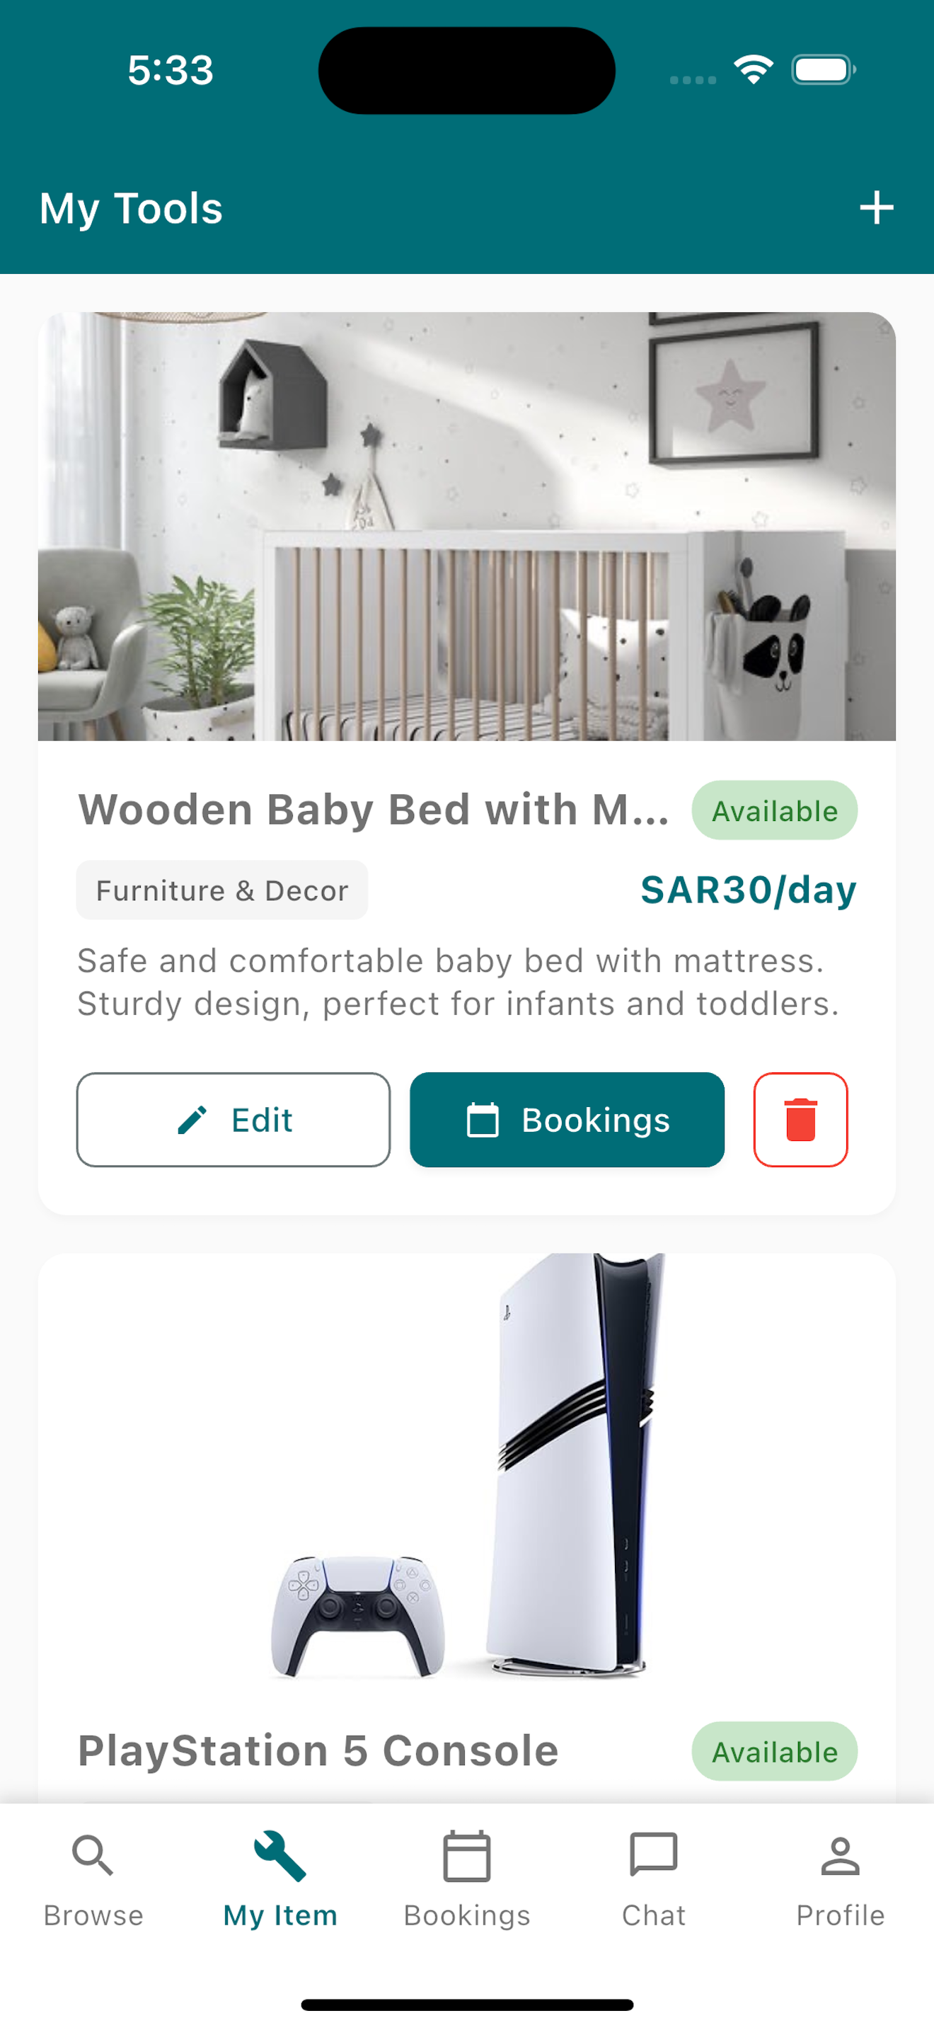Edit the Wooden Baby Bed item
The width and height of the screenshot is (934, 2030).
233,1120
